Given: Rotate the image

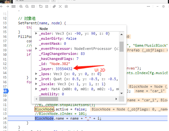Looking at the screenshot, I should [x=41, y=7].
